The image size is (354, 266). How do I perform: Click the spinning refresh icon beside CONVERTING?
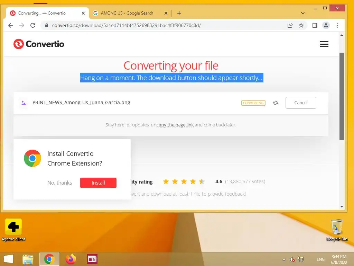click(x=276, y=103)
